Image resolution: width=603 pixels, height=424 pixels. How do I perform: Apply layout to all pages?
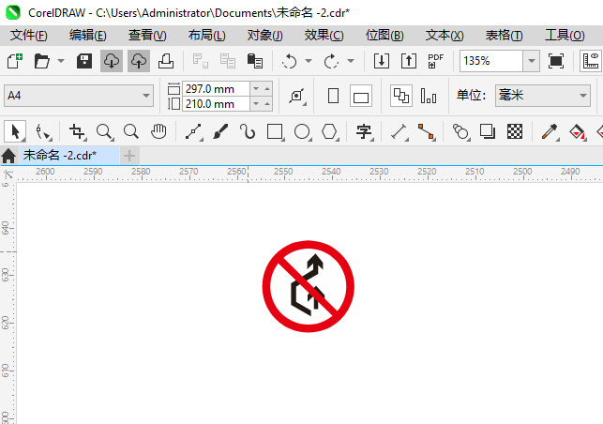pos(401,96)
